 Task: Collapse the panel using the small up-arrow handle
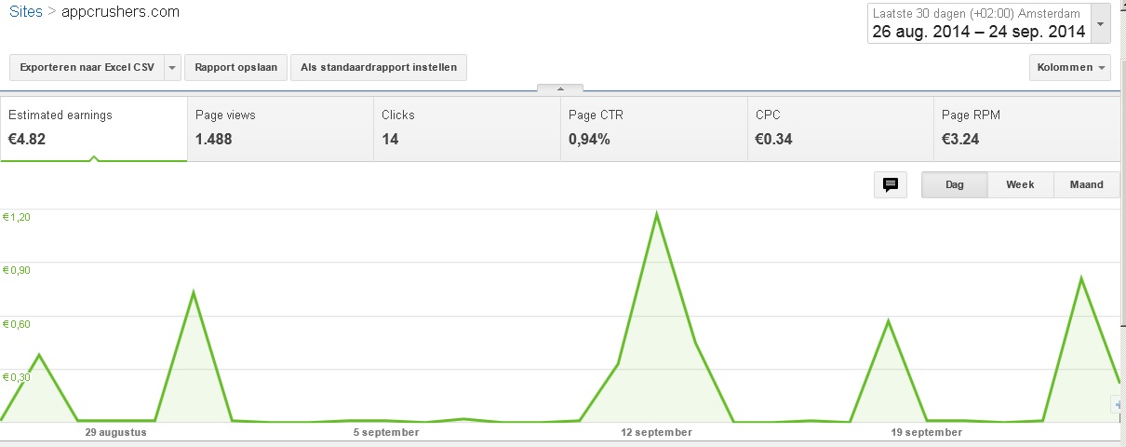(x=560, y=88)
